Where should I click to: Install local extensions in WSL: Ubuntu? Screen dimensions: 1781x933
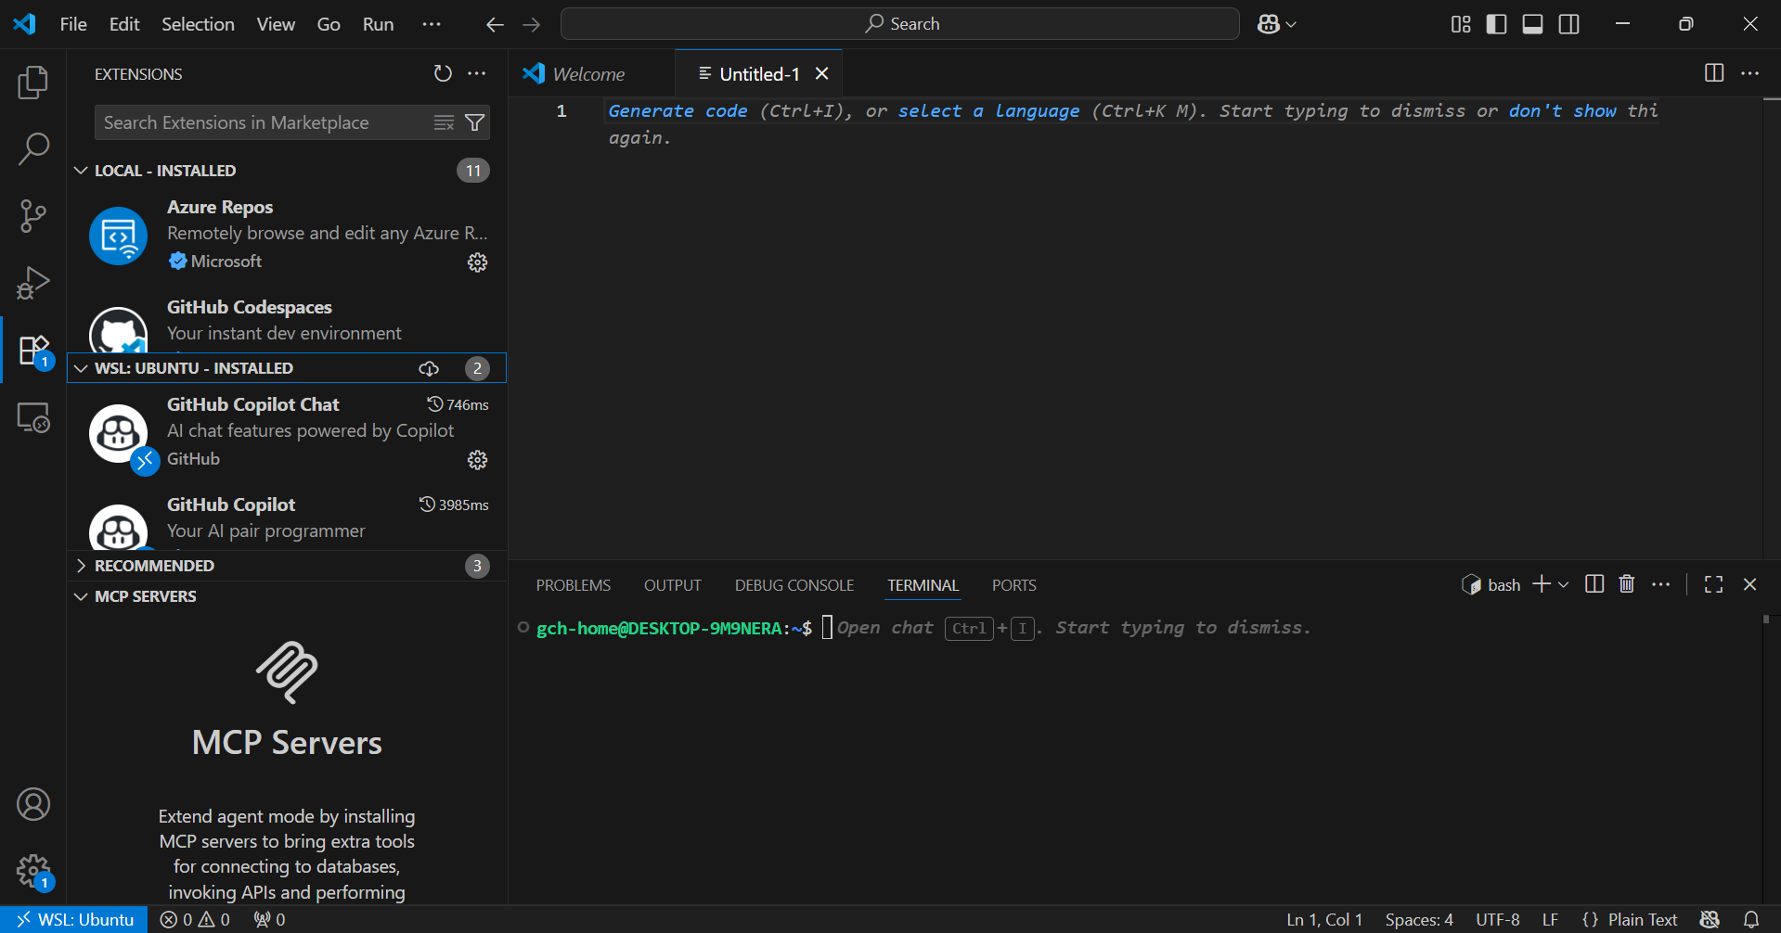pyautogui.click(x=429, y=368)
